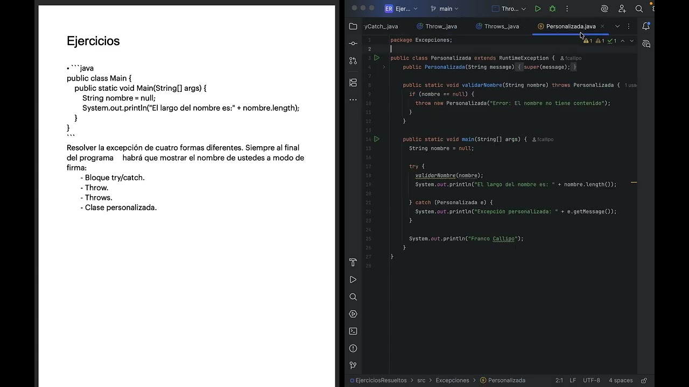The height and width of the screenshot is (387, 689).
Task: Click the green checkmark typo count indicator
Action: (612, 41)
